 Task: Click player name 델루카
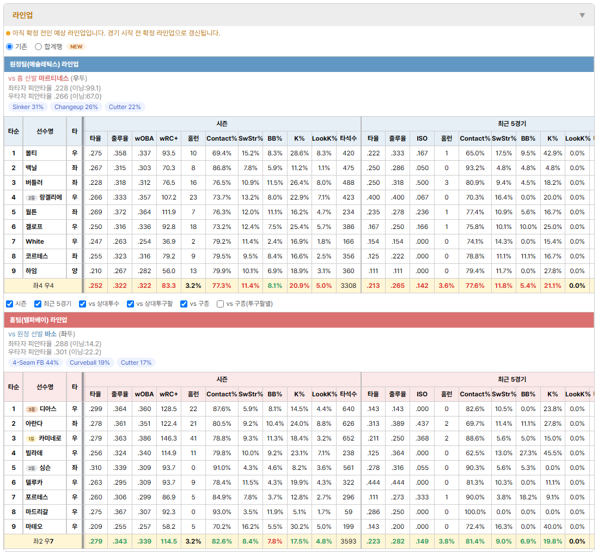point(34,482)
